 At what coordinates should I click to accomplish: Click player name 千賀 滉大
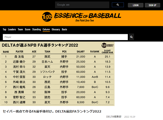(19, 72)
